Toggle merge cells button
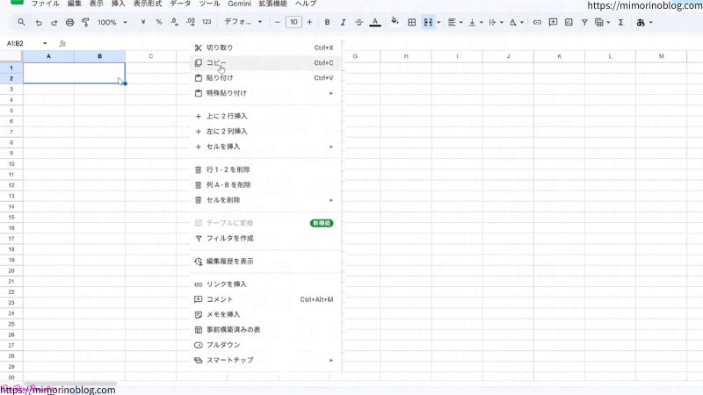This screenshot has width=703, height=395. coord(428,22)
